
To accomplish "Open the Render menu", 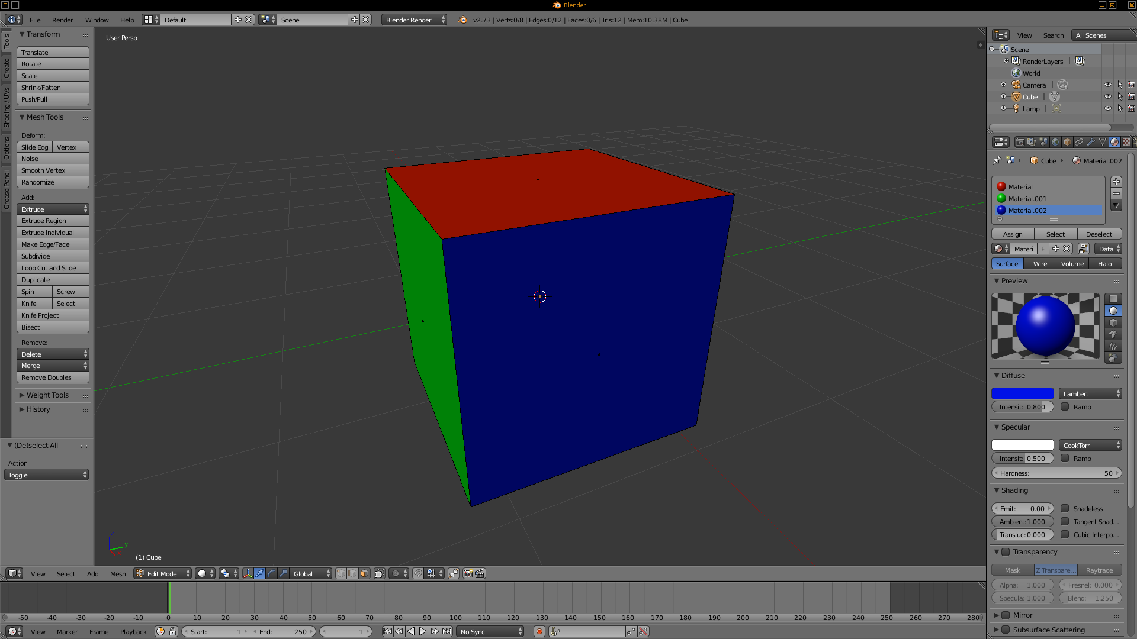I will click(x=62, y=20).
